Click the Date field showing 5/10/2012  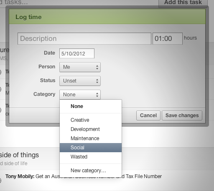coord(77,53)
